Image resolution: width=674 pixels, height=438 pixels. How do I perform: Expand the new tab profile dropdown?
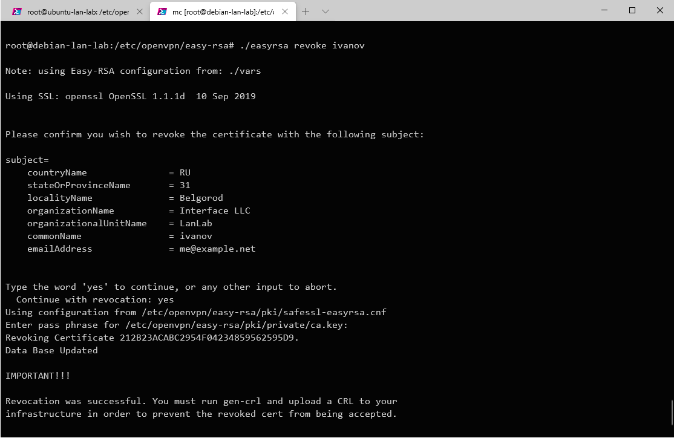(x=326, y=11)
